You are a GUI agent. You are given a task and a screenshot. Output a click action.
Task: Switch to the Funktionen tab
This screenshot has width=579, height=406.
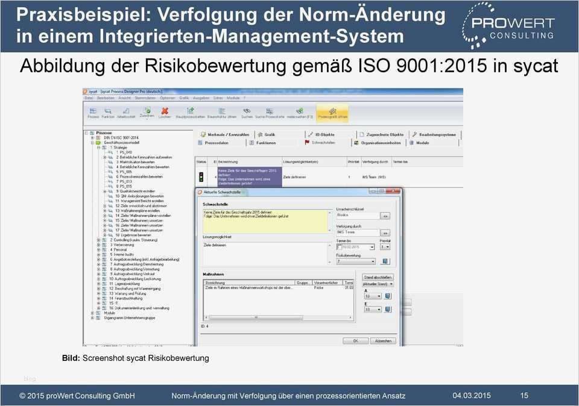tap(262, 143)
